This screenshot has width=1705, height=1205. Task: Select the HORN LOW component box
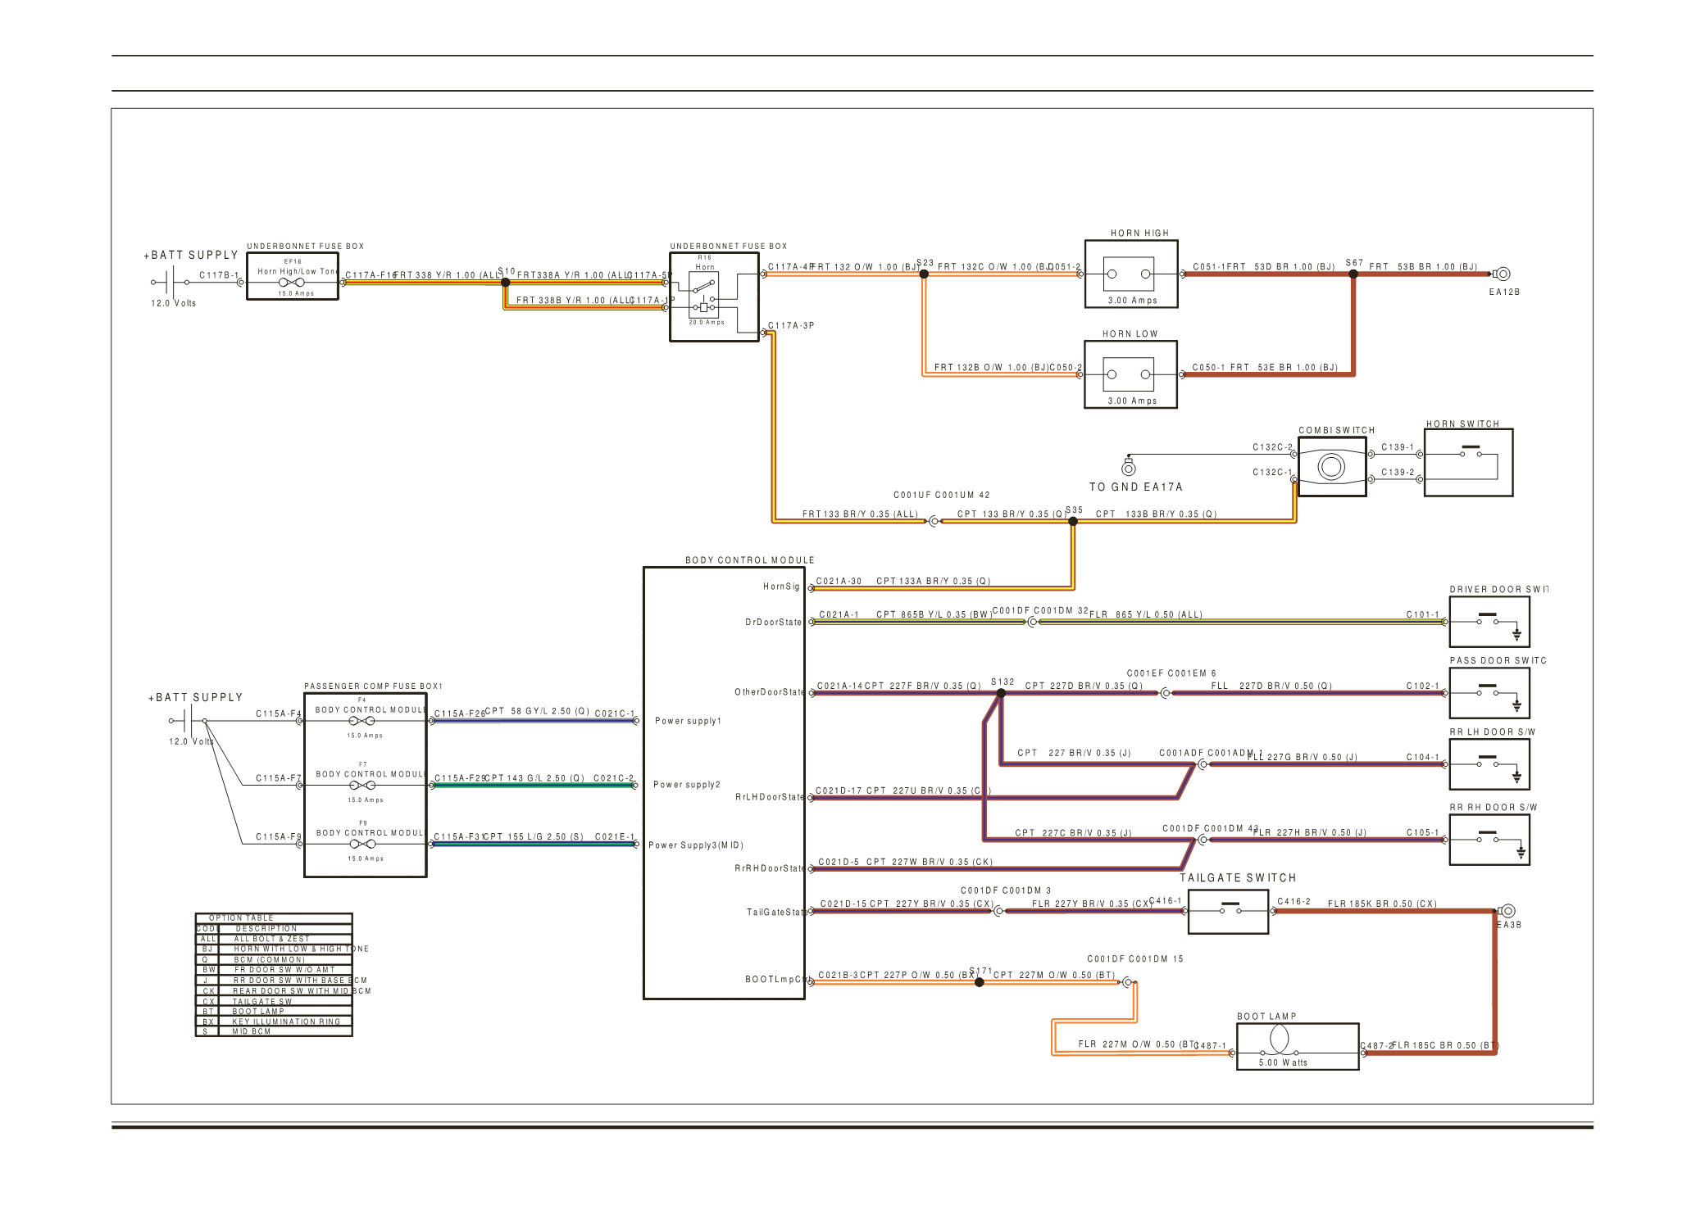pyautogui.click(x=1130, y=374)
